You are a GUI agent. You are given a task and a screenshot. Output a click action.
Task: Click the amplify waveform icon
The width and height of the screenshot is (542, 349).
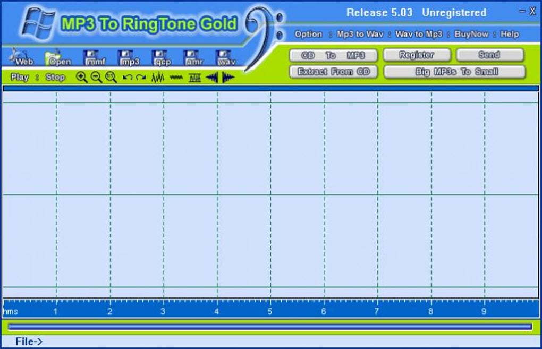158,78
